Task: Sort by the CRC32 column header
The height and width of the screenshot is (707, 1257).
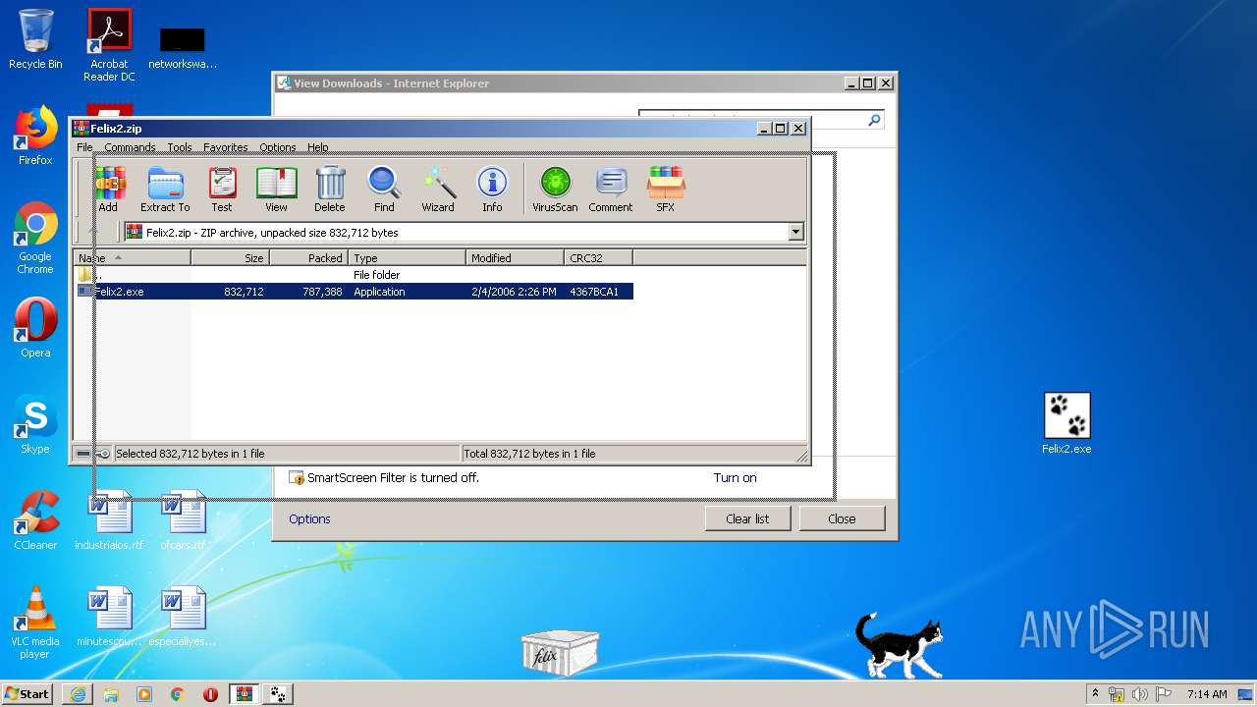Action: pyautogui.click(x=598, y=258)
